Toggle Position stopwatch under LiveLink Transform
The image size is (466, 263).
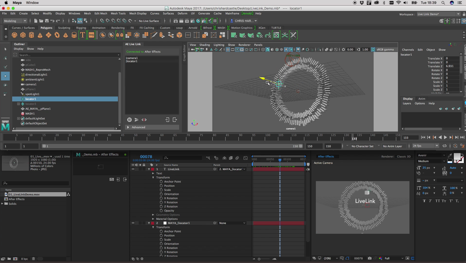tap(161, 186)
